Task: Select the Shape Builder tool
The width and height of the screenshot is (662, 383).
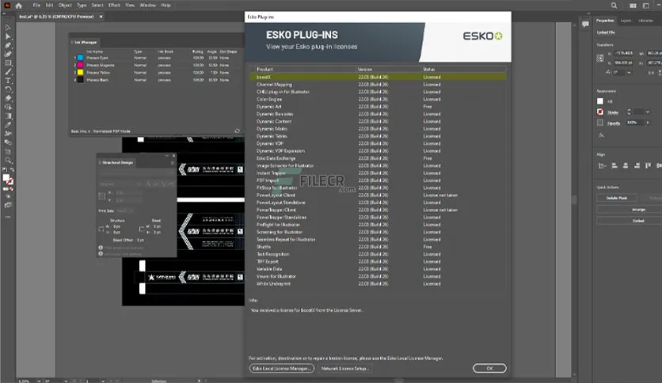Action: coord(8,107)
